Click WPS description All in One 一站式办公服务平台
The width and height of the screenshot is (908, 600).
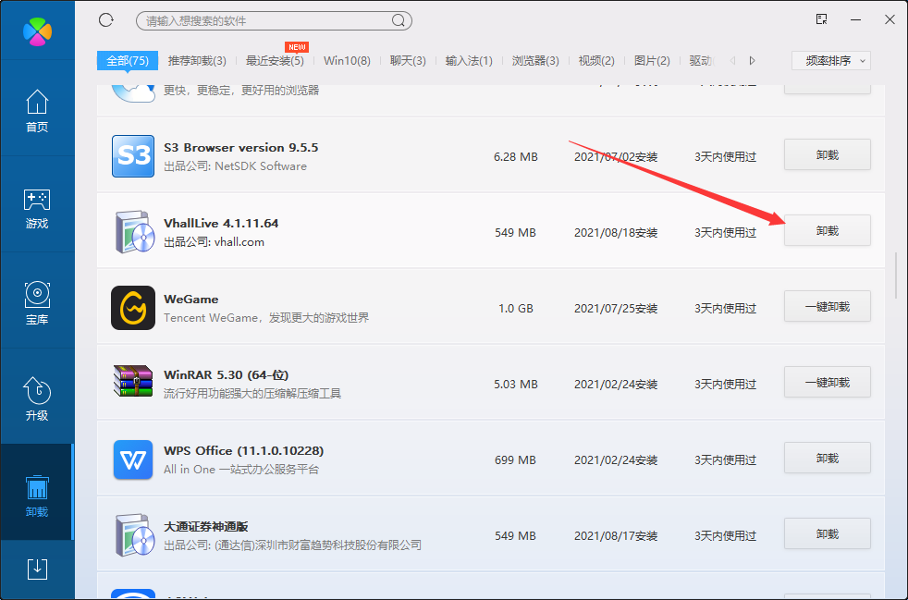click(241, 470)
